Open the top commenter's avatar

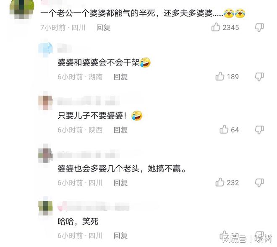coord(21,9)
